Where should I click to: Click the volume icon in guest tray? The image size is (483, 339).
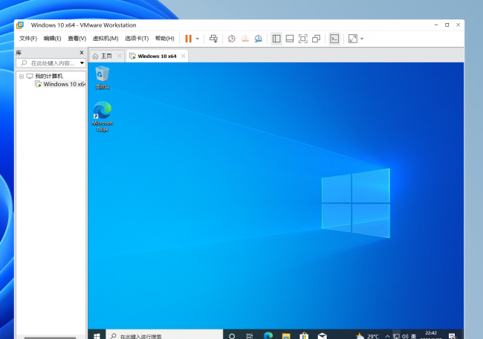[405, 336]
